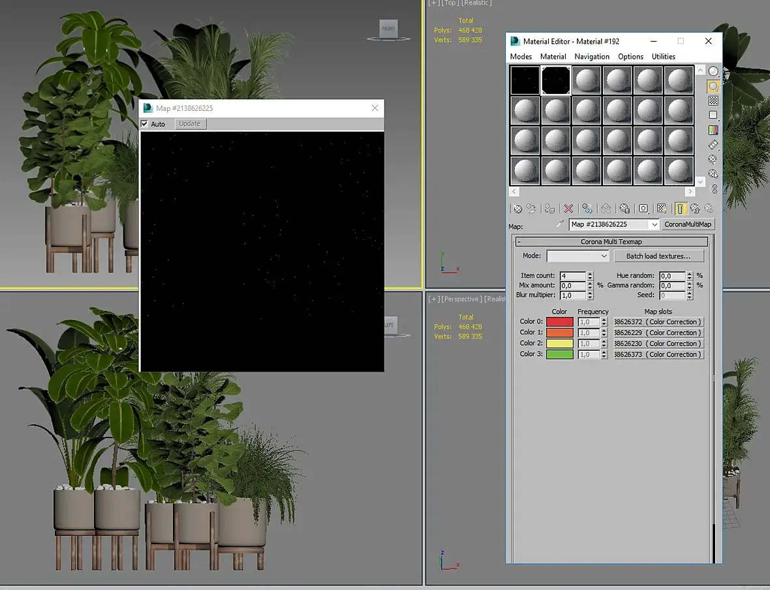
Task: Click the [Perspective] viewport label
Action: point(461,299)
